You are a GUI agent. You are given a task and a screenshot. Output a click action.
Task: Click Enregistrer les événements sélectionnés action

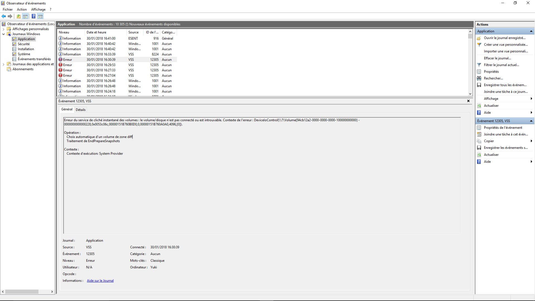[x=506, y=148]
